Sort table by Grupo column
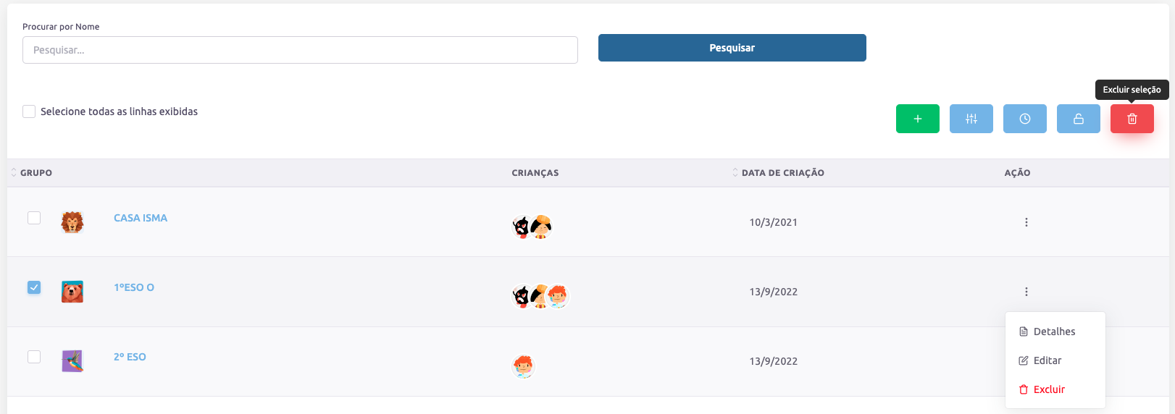This screenshot has height=414, width=1175. coord(35,173)
